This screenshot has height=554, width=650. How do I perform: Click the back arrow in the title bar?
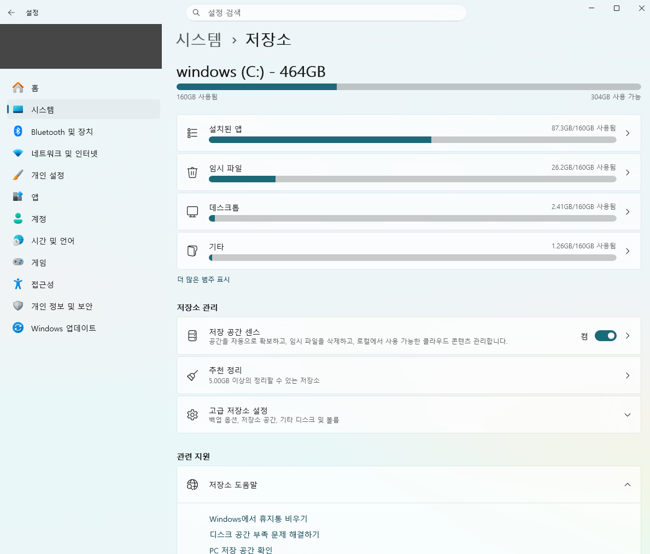coord(11,13)
